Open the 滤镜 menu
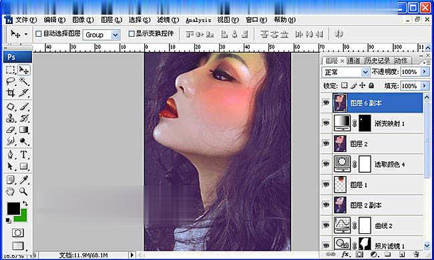 (x=168, y=20)
